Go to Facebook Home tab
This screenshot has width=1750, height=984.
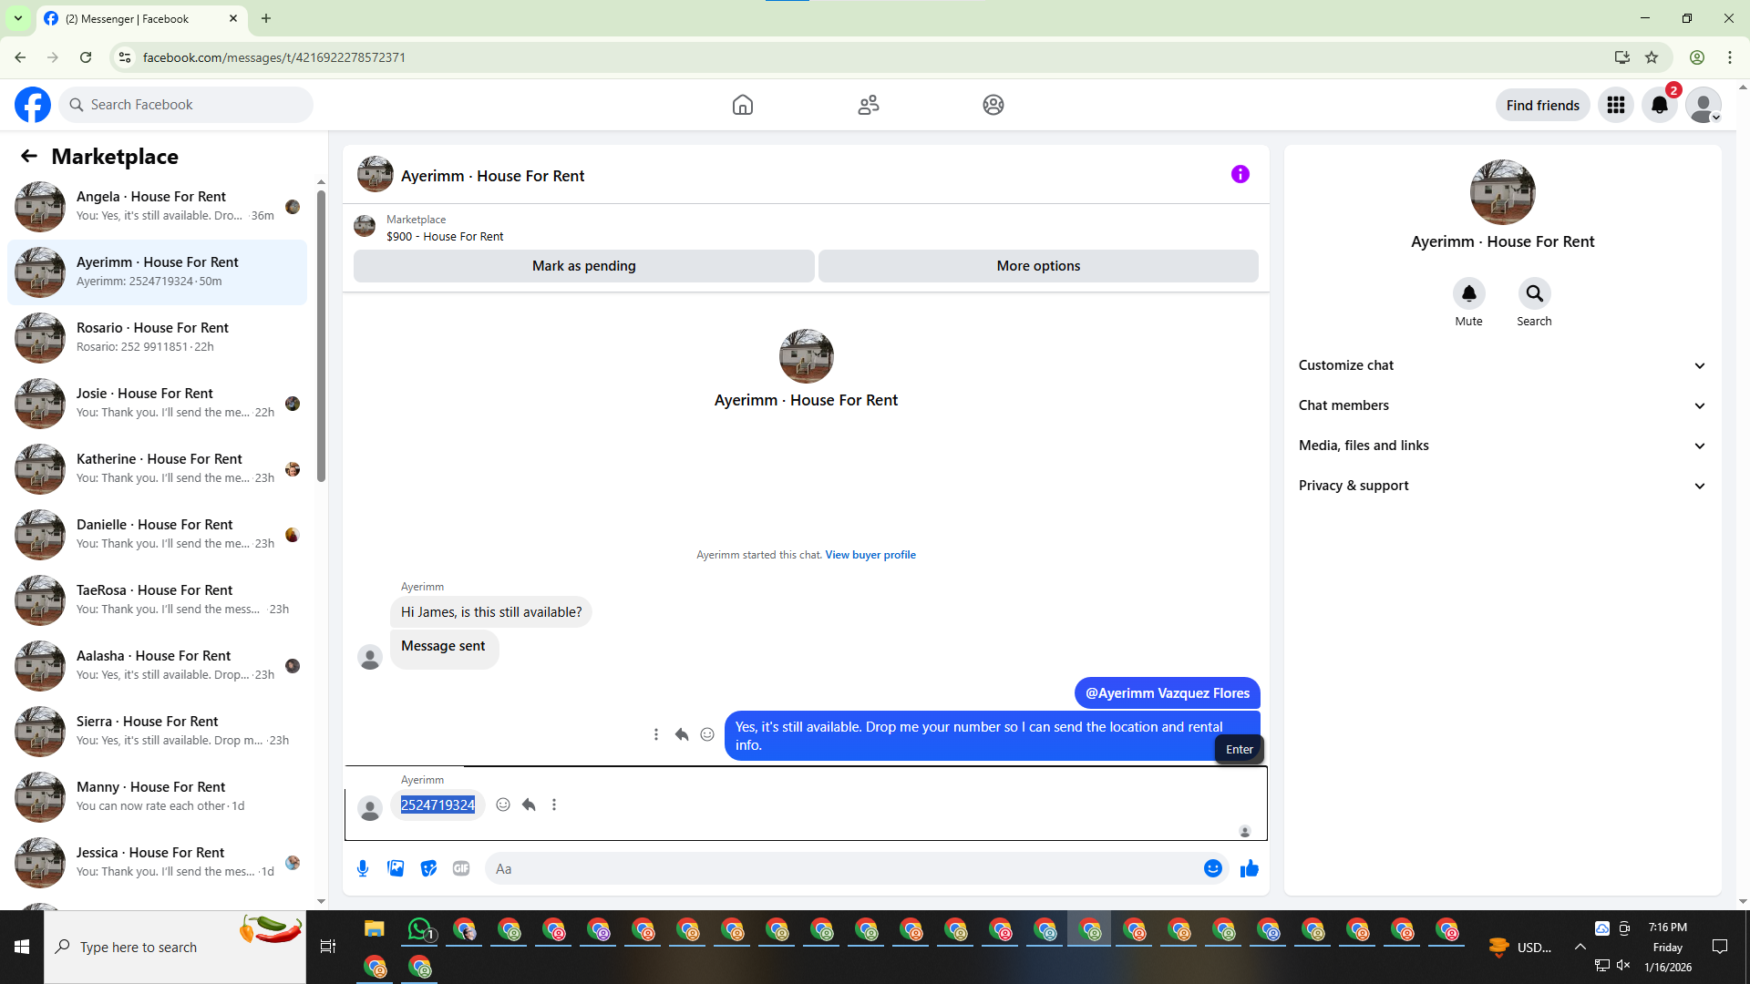(x=742, y=105)
